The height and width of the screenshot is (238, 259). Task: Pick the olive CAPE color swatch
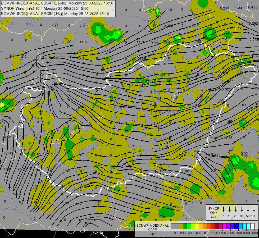(x=181, y=226)
